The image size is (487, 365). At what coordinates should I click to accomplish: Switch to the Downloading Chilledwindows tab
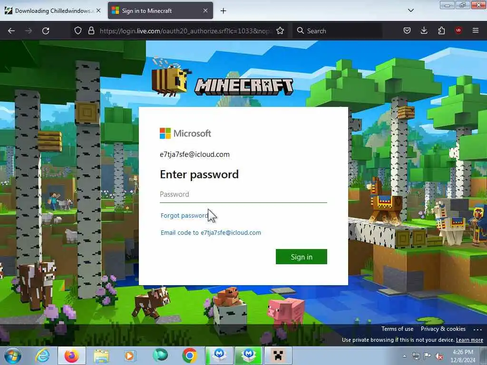pyautogui.click(x=52, y=11)
